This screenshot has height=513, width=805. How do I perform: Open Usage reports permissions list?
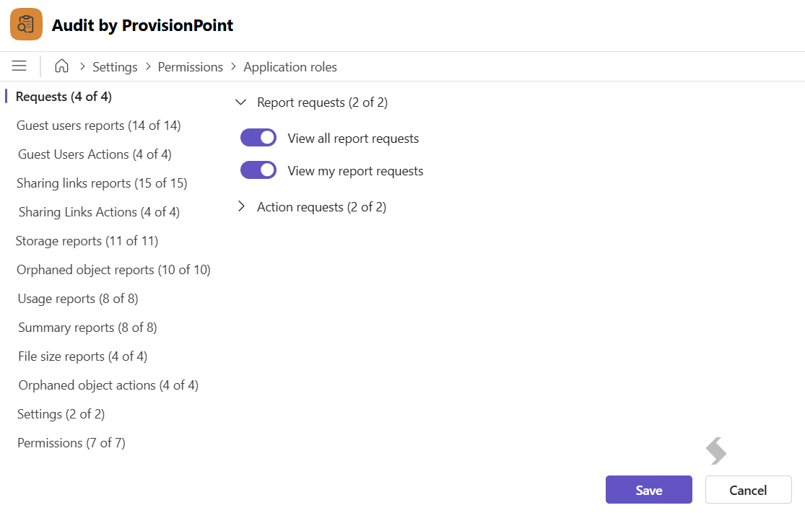point(78,299)
